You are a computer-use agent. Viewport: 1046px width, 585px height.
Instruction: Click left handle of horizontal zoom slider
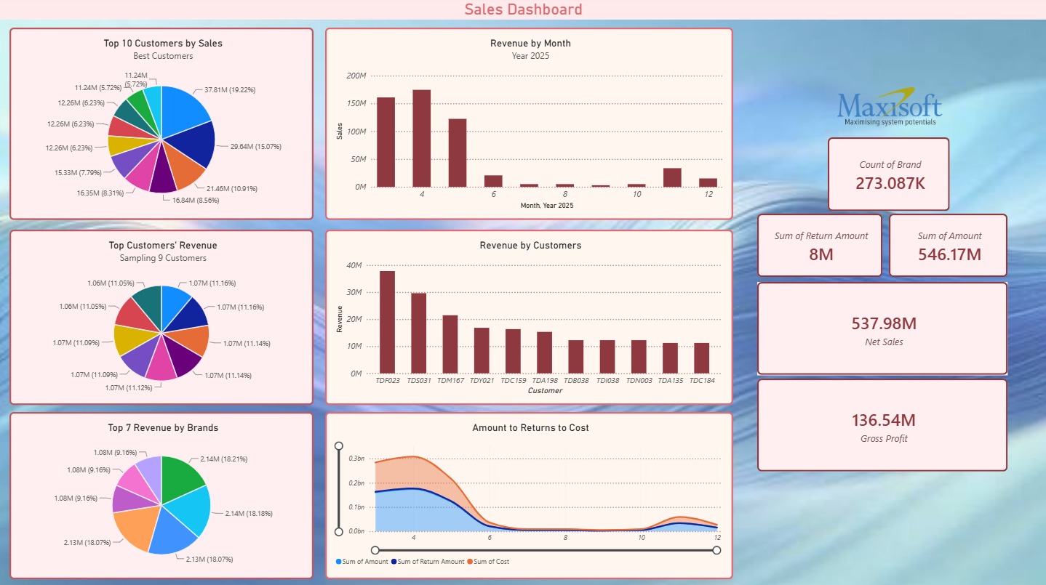point(375,550)
